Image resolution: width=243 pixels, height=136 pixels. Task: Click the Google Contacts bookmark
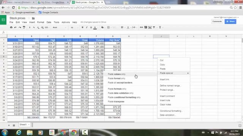48,12
